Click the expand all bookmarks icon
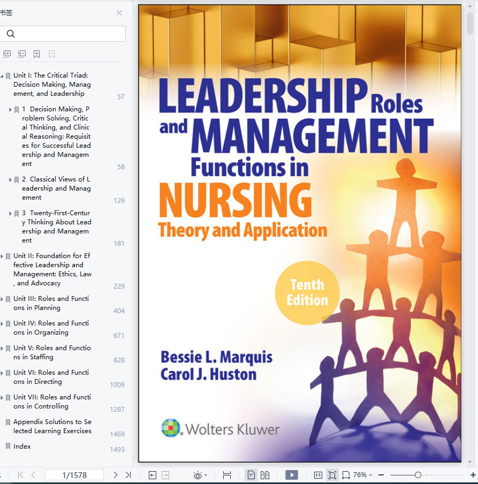 pos(7,54)
